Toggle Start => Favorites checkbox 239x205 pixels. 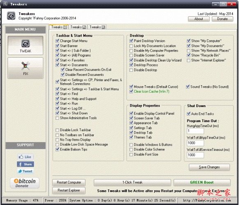click(x=57, y=60)
